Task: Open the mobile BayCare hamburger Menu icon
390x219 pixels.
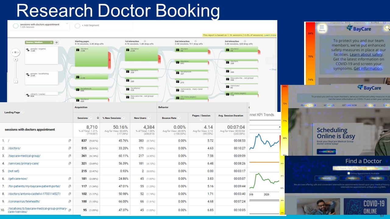Action: click(322, 28)
